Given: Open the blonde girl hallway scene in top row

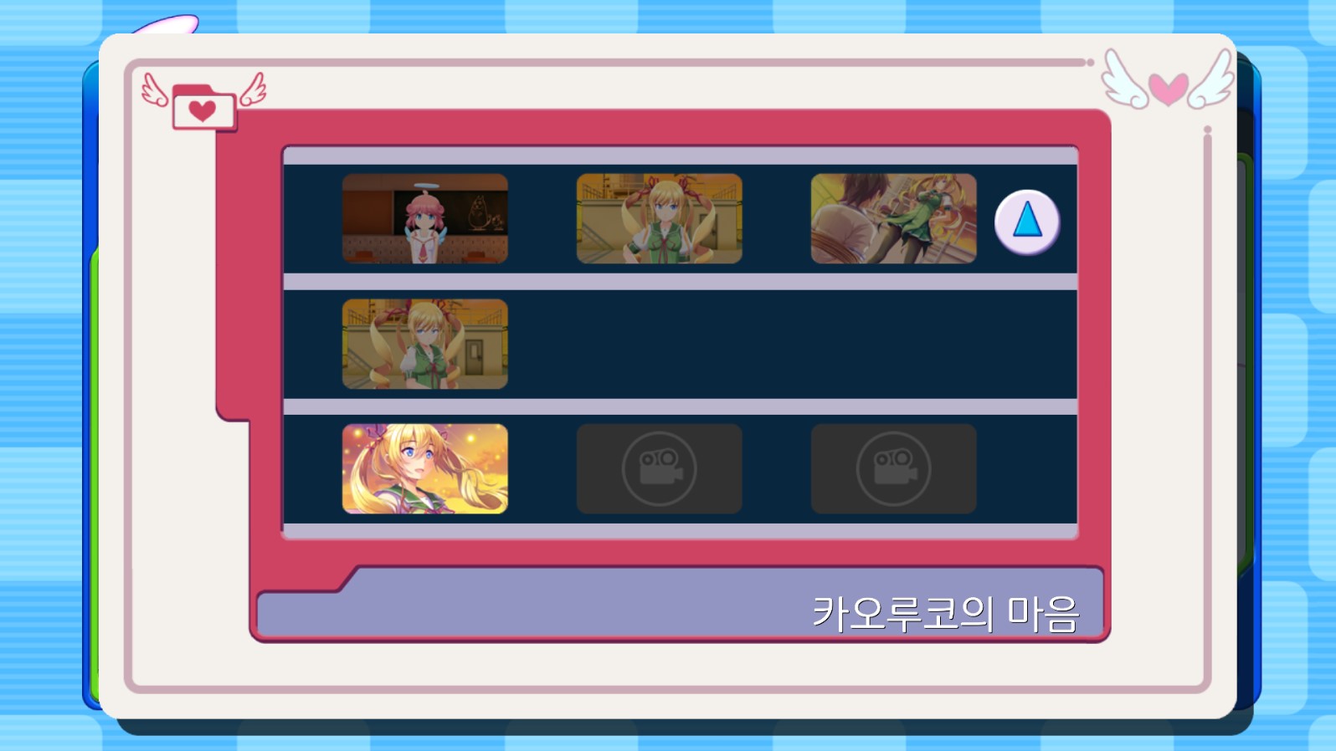Looking at the screenshot, I should 660,218.
